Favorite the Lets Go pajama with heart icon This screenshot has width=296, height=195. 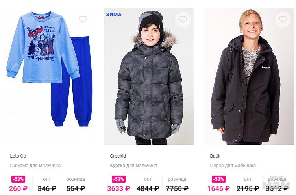click(x=83, y=19)
